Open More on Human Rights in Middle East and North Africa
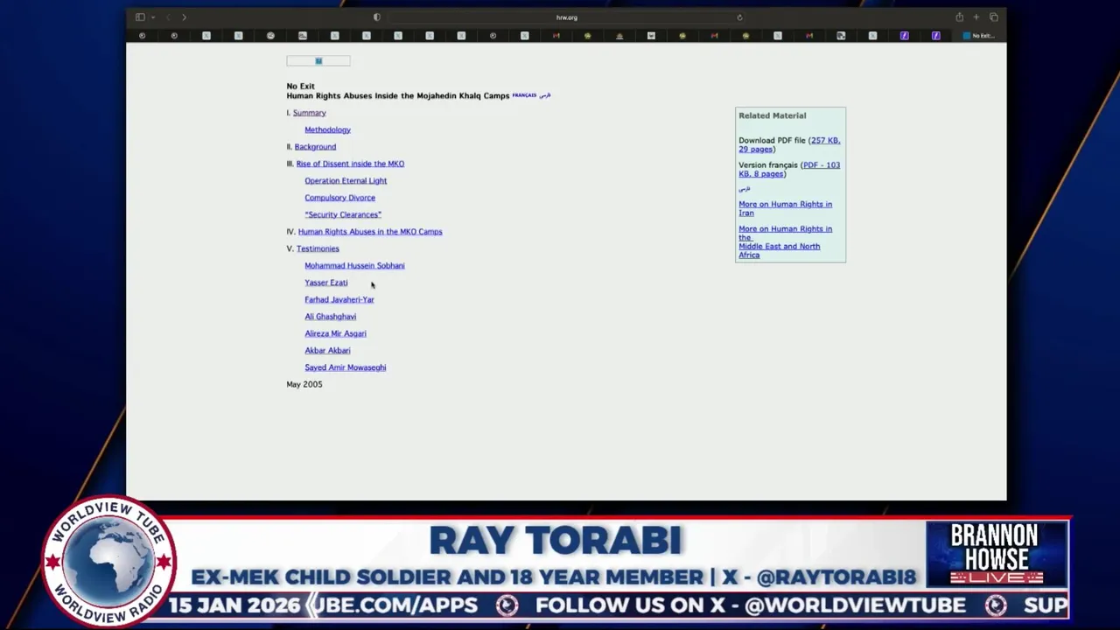Image resolution: width=1120 pixels, height=630 pixels. [x=785, y=241]
